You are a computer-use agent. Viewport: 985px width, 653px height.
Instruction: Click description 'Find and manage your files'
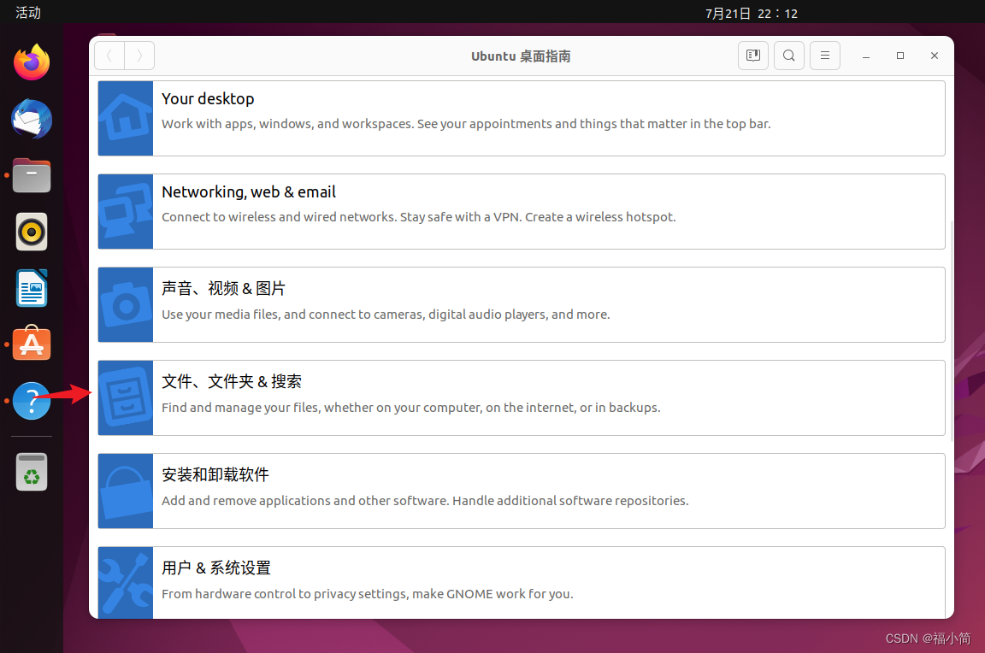click(x=410, y=408)
